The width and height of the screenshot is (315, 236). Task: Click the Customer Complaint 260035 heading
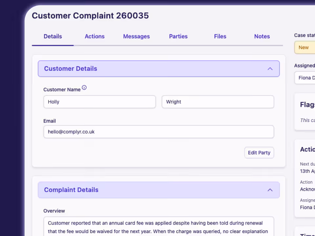click(x=90, y=16)
